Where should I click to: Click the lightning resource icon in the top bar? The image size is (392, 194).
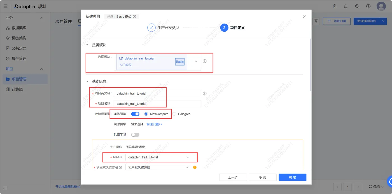pos(335,6)
